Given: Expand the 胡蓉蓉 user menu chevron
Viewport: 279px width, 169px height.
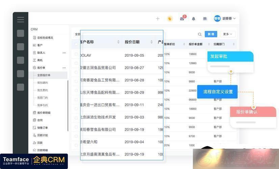Looking at the screenshot, I should pyautogui.click(x=234, y=19).
